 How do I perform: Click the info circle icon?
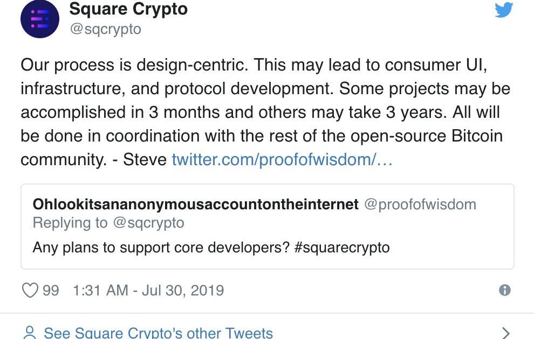coord(504,290)
